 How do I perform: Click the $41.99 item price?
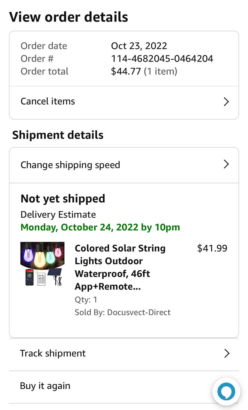[212, 248]
